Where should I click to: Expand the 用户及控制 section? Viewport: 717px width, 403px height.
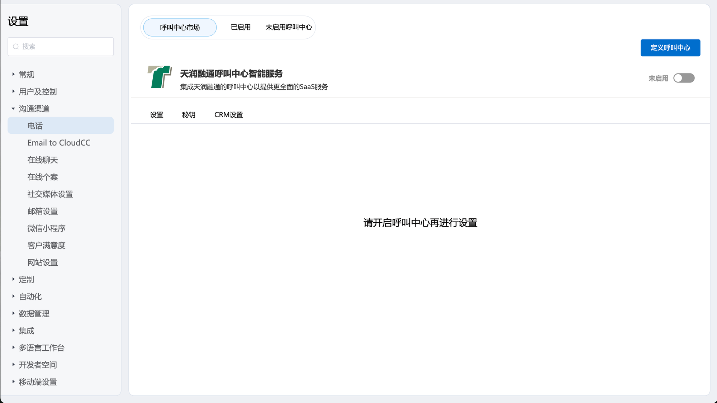pos(13,92)
